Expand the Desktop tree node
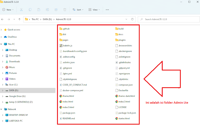The height and width of the screenshot is (127, 200). pyautogui.click(x=3, y=50)
